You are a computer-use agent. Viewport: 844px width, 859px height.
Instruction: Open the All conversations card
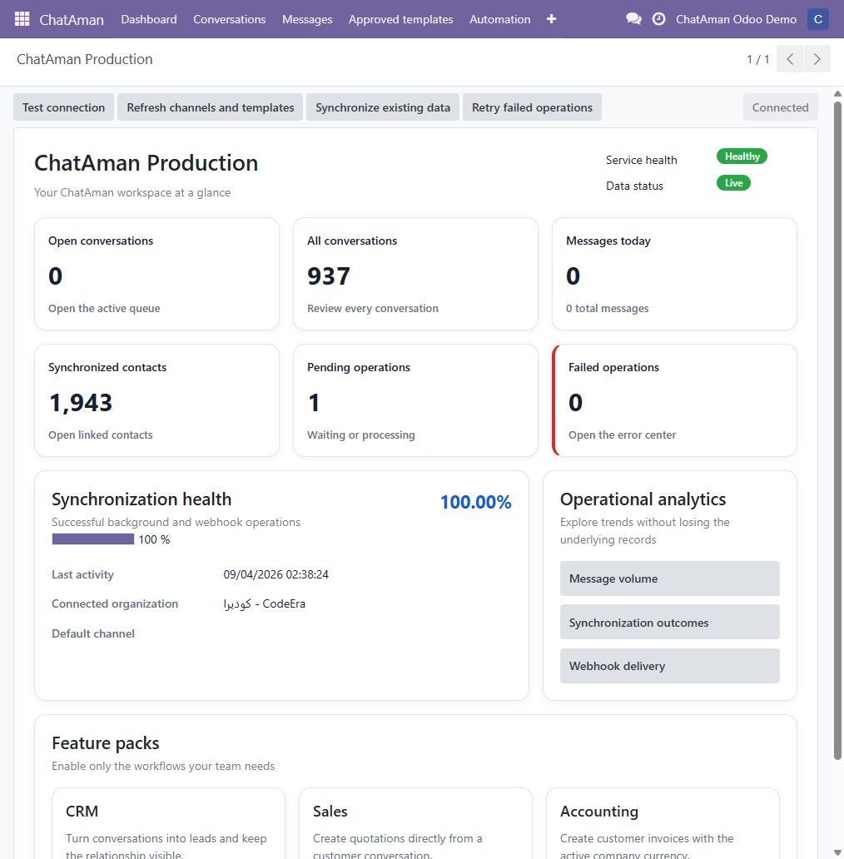point(415,274)
